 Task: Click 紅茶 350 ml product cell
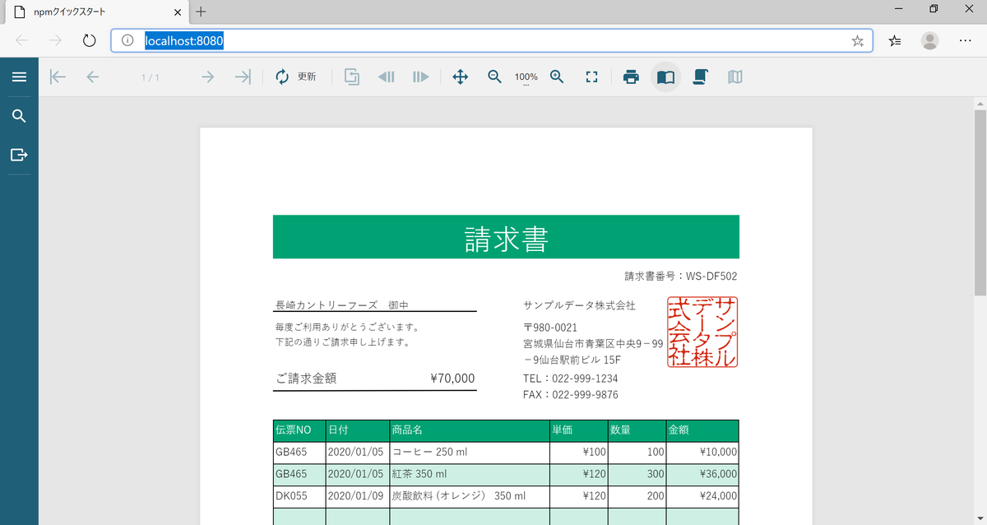470,474
